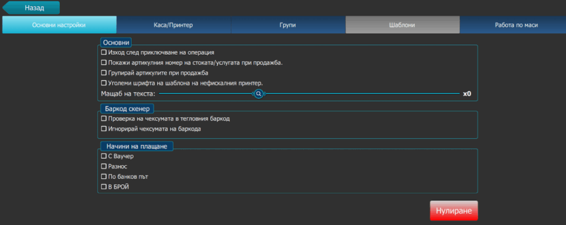Switch to the Основни настройки tab
Screen dimensions: 566x225
[x=59, y=25]
